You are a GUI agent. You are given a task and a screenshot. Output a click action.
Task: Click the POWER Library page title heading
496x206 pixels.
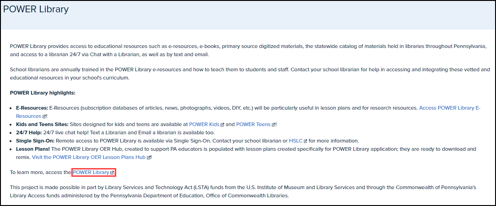click(x=36, y=9)
